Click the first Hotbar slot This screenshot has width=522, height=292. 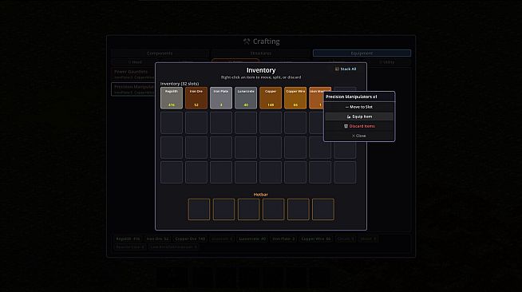[199, 209]
